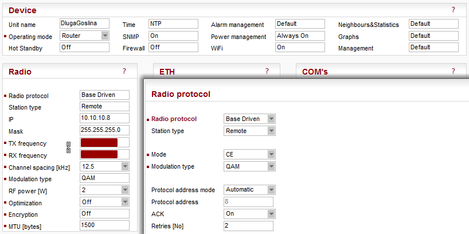Click the Operating mode label
Screen dimensions: 469x234
[30, 37]
